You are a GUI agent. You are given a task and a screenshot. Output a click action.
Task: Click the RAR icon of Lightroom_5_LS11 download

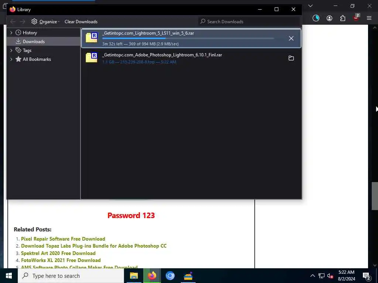click(x=92, y=38)
